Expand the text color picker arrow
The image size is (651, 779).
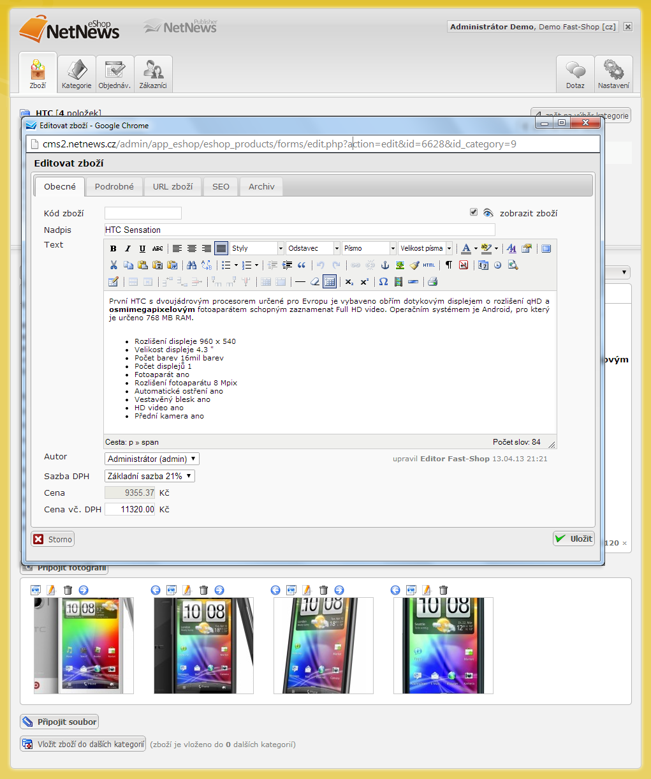tap(476, 248)
